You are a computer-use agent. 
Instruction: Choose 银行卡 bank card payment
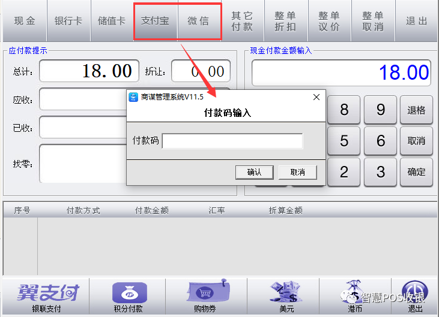click(x=68, y=21)
